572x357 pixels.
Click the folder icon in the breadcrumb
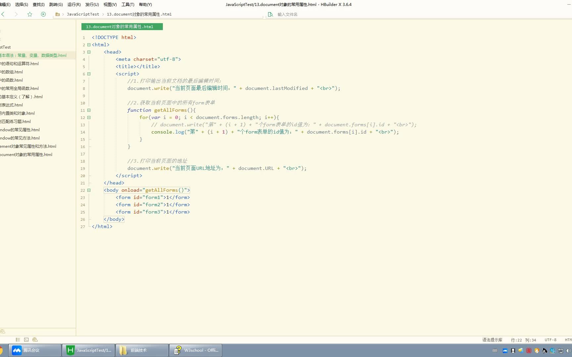pos(58,14)
